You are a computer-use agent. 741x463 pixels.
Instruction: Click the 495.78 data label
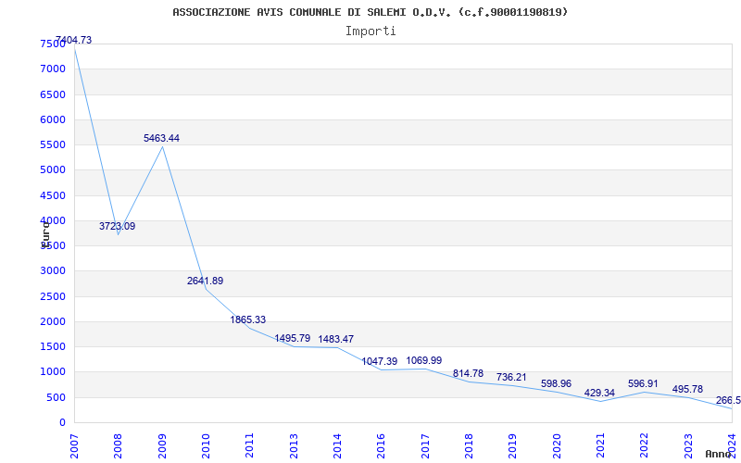tap(687, 389)
